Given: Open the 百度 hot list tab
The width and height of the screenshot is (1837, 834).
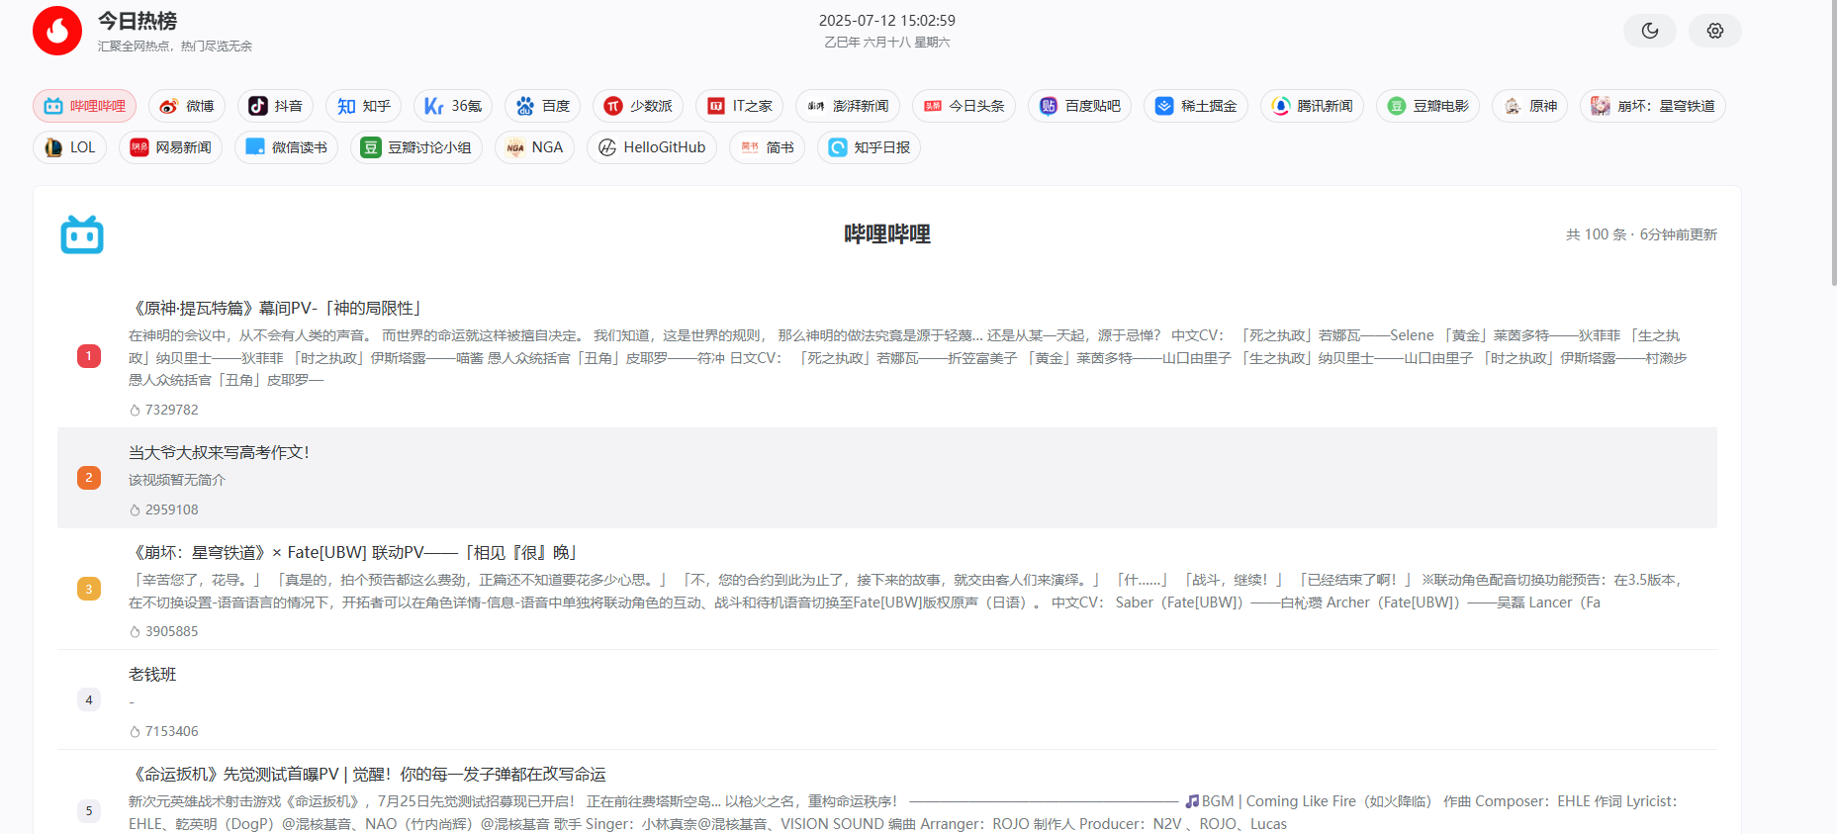Looking at the screenshot, I should tap(542, 106).
